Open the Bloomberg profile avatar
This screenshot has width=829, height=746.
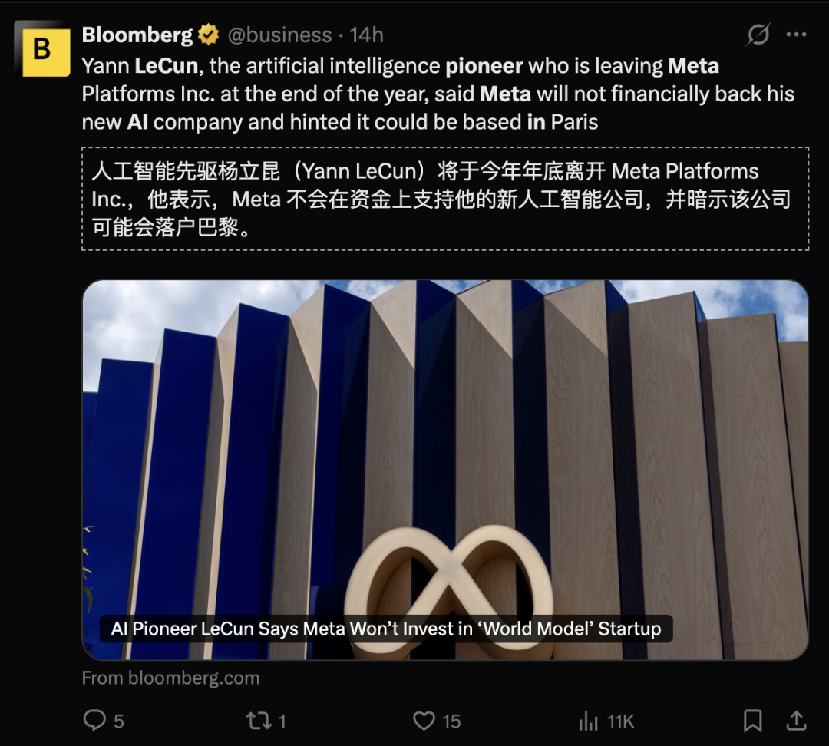(x=41, y=48)
